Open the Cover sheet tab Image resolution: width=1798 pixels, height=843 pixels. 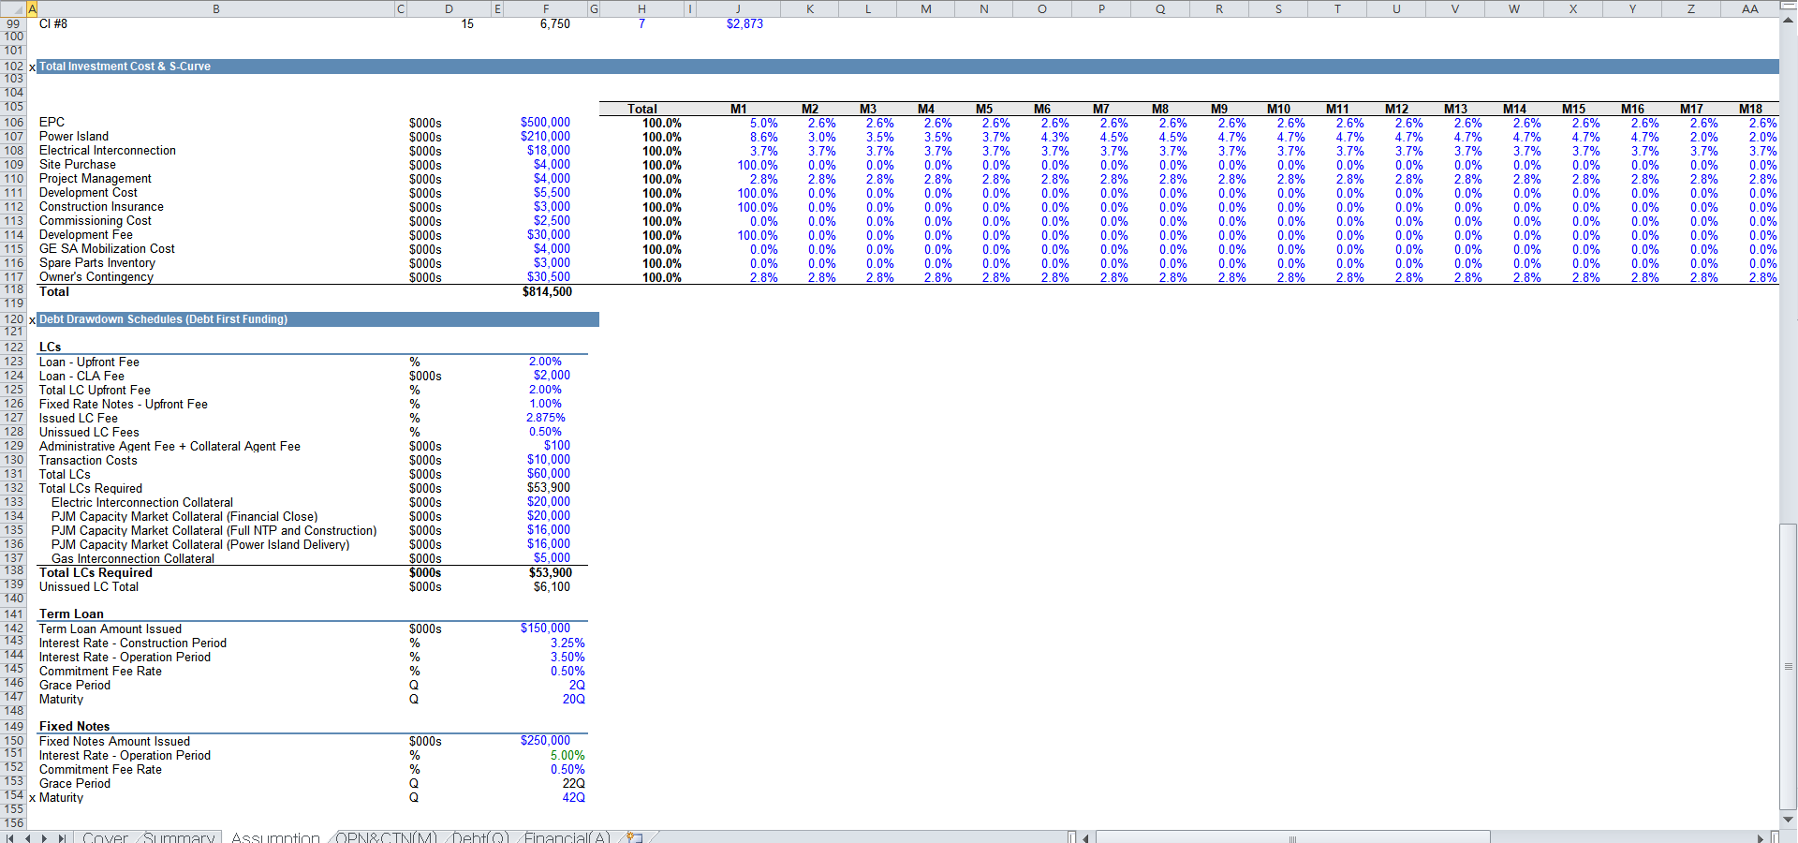tap(105, 837)
